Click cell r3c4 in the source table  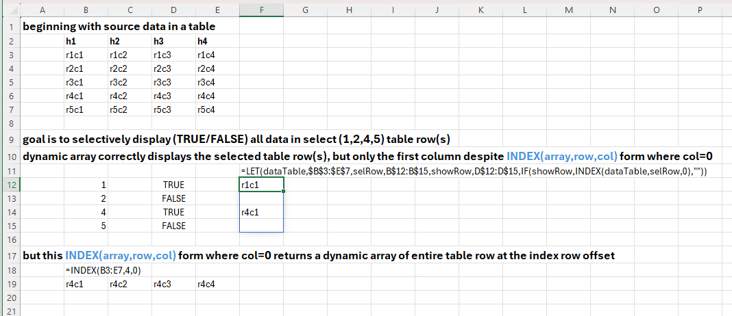pyautogui.click(x=217, y=83)
